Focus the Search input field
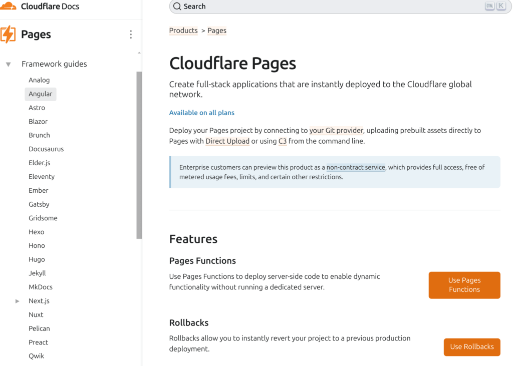The height and width of the screenshot is (366, 513). pyautogui.click(x=340, y=6)
